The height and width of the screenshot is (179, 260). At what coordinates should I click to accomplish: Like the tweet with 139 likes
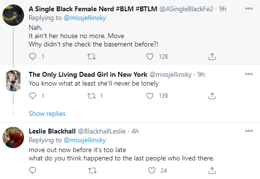[150, 96]
